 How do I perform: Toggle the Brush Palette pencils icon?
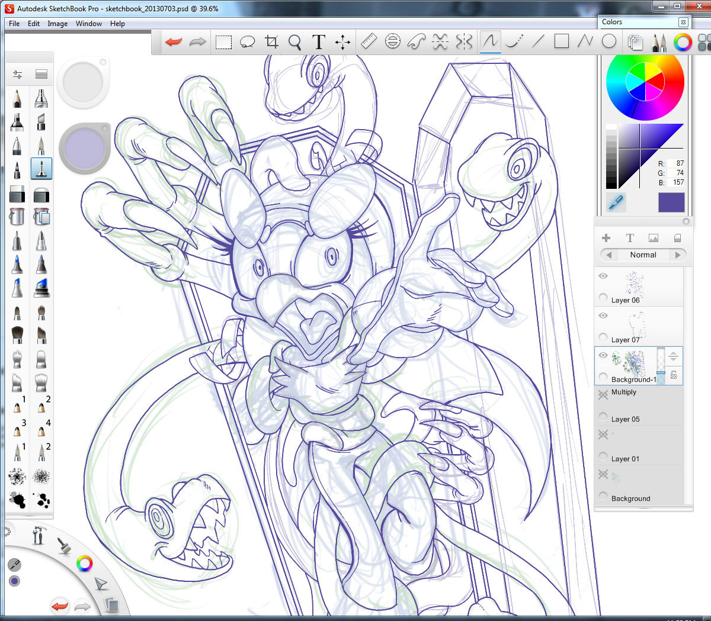[x=658, y=42]
